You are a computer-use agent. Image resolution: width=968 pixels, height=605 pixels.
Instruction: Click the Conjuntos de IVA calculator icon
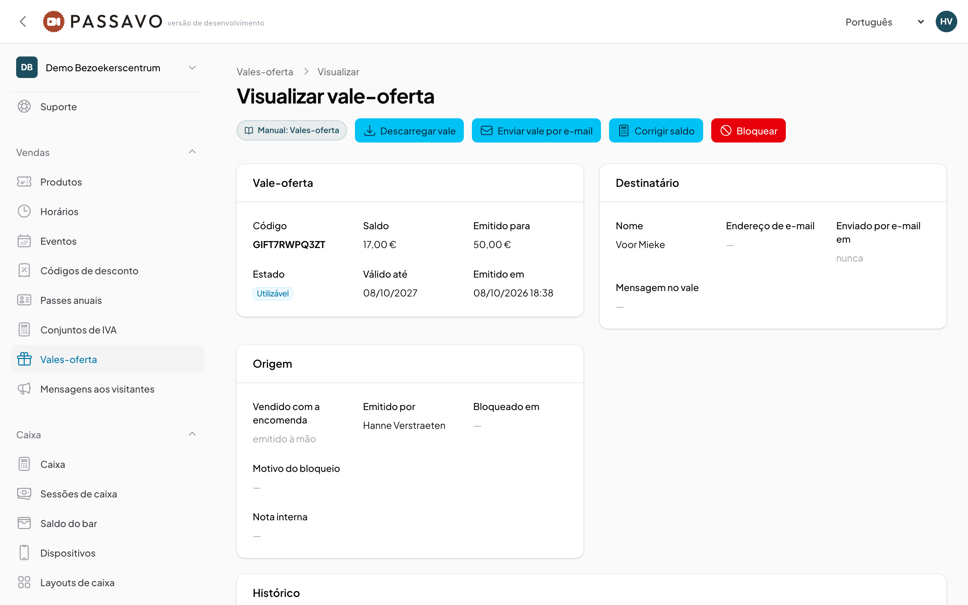pos(24,330)
